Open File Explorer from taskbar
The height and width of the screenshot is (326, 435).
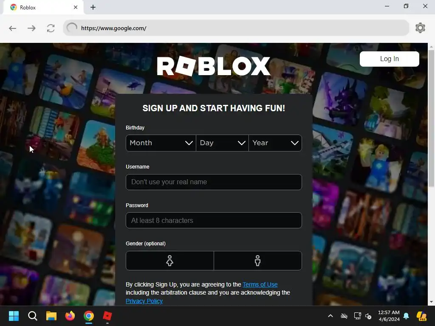point(51,316)
